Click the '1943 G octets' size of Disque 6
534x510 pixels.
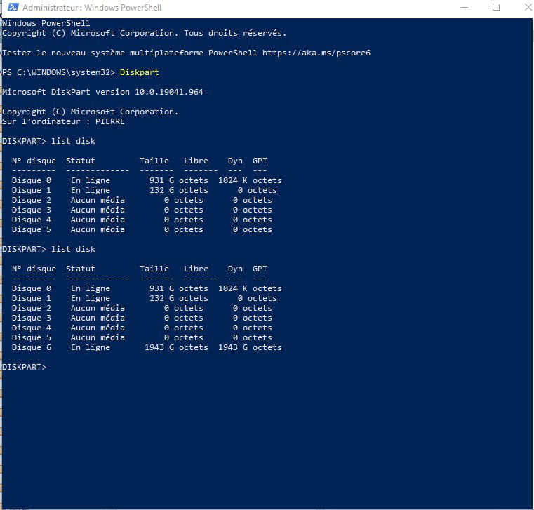point(176,347)
